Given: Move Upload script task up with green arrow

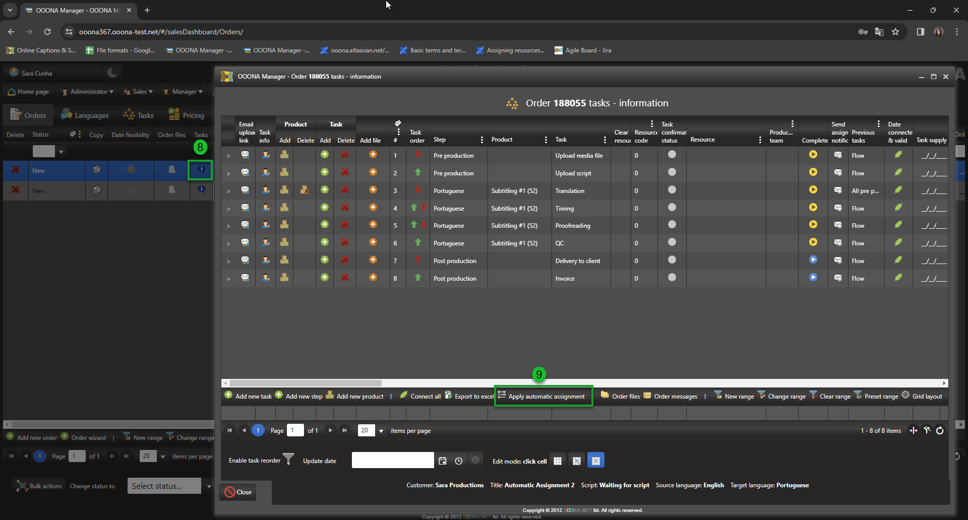Looking at the screenshot, I should [417, 172].
